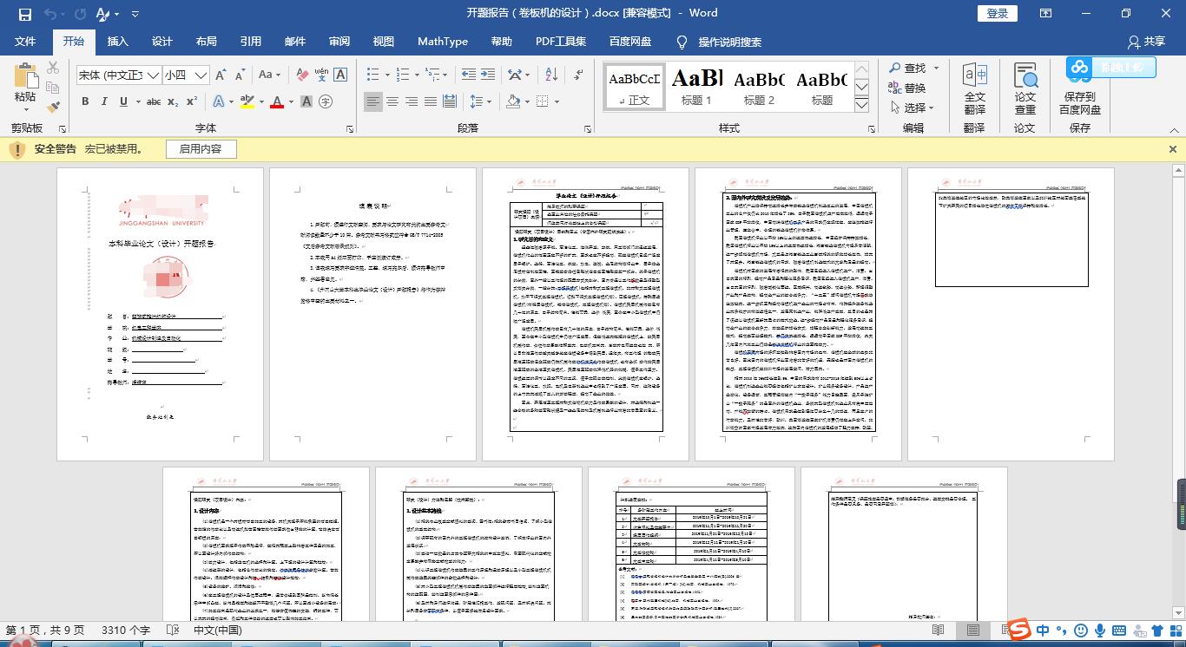Viewport: 1186px width, 647px height.
Task: Open the phonetic guide (wén) tool
Action: click(322, 75)
